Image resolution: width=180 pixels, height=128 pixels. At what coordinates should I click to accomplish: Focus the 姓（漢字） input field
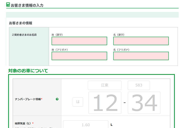point(79,41)
